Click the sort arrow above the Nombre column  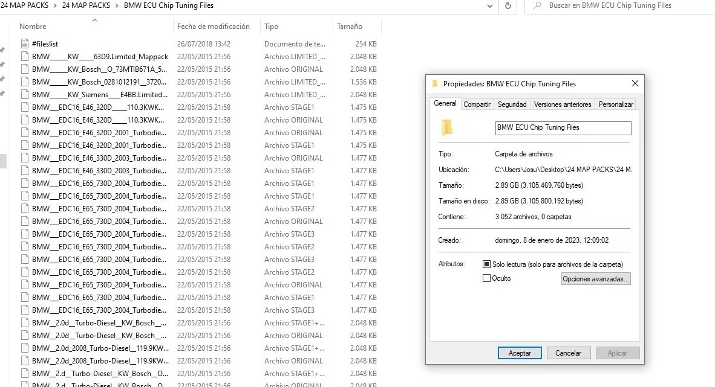coord(94,20)
